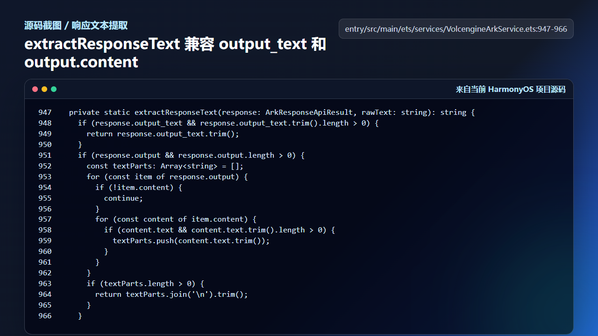Viewport: 598px width, 336px height.
Task: Click the green dot in code window header
Action: pos(54,89)
